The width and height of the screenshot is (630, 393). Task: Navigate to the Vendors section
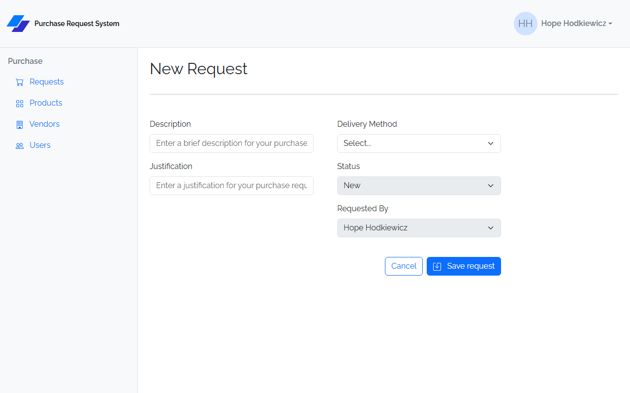pyautogui.click(x=44, y=124)
